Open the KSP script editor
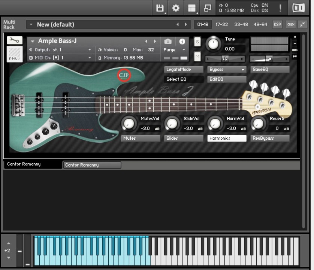Screen dimensions: 314x270 point(277,24)
